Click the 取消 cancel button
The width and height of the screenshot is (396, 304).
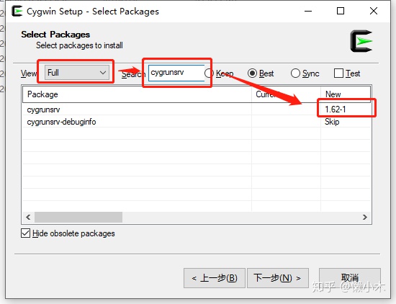click(x=349, y=278)
